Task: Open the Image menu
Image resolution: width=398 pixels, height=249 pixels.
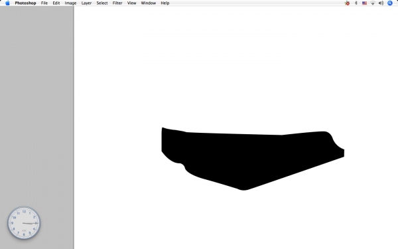Action: tap(70, 3)
